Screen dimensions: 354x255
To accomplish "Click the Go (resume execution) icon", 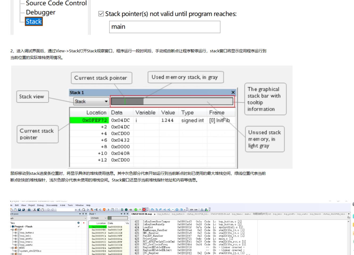I will pyautogui.click(x=173, y=210).
